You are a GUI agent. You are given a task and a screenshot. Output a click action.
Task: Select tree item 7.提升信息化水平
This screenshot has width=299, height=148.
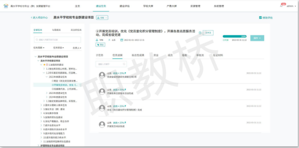click(x=52, y=125)
